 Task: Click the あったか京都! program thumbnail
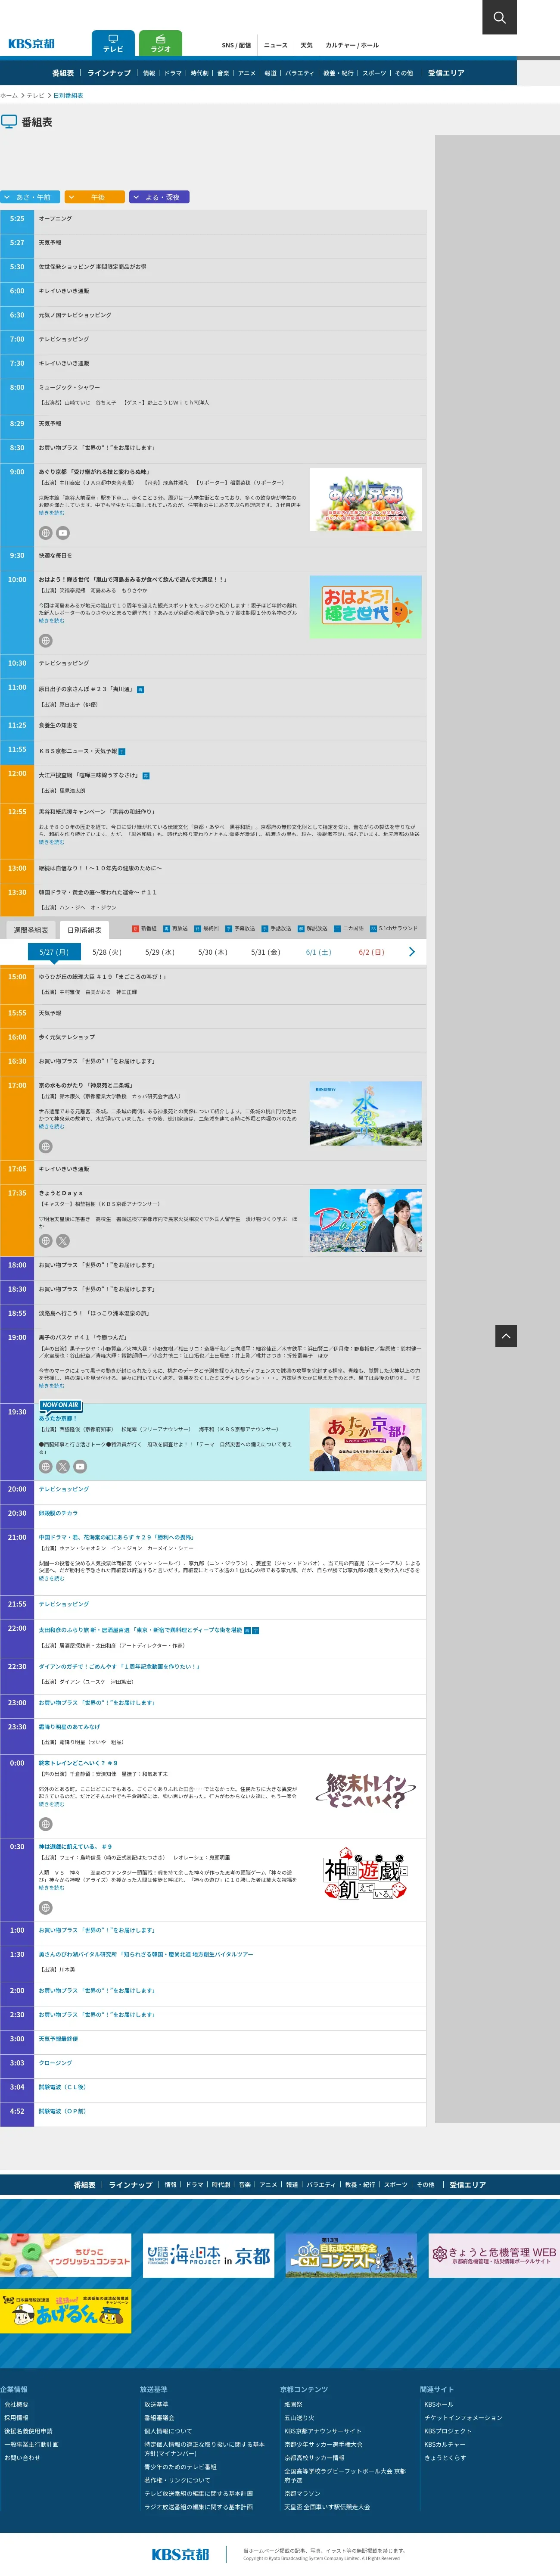pos(365,1440)
